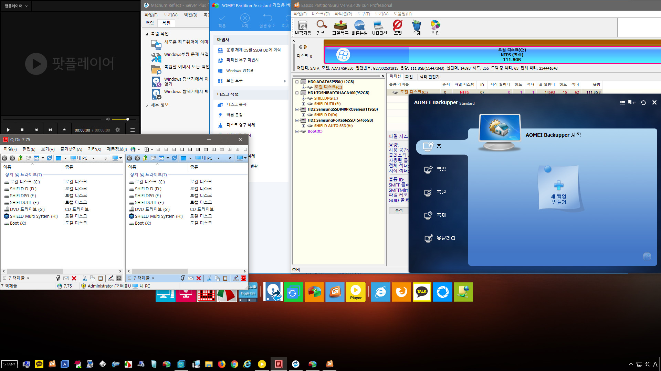Click Refresh icon in left Q-Dir pane
This screenshot has height=371, width=661.
click(x=49, y=158)
